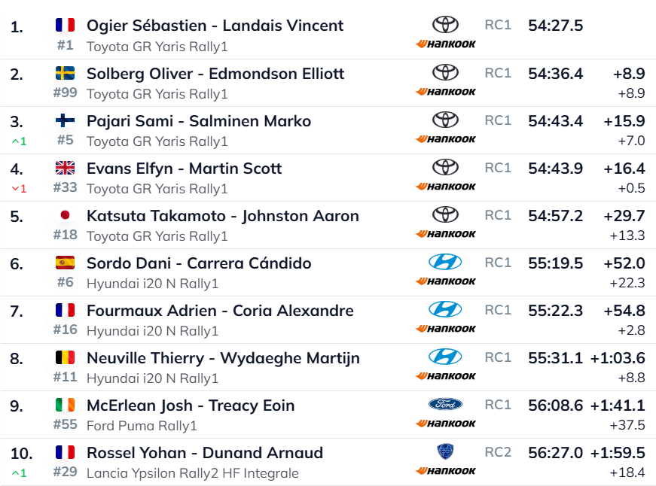Click the Swedish flag next to Solberg Oliver
Image resolution: width=656 pixels, height=486 pixels.
tap(65, 73)
